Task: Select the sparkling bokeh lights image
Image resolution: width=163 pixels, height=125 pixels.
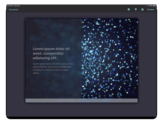Action: pos(110,58)
